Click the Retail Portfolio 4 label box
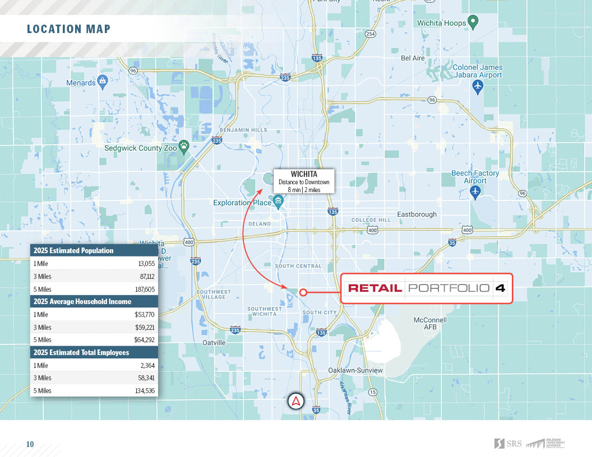 (427, 288)
